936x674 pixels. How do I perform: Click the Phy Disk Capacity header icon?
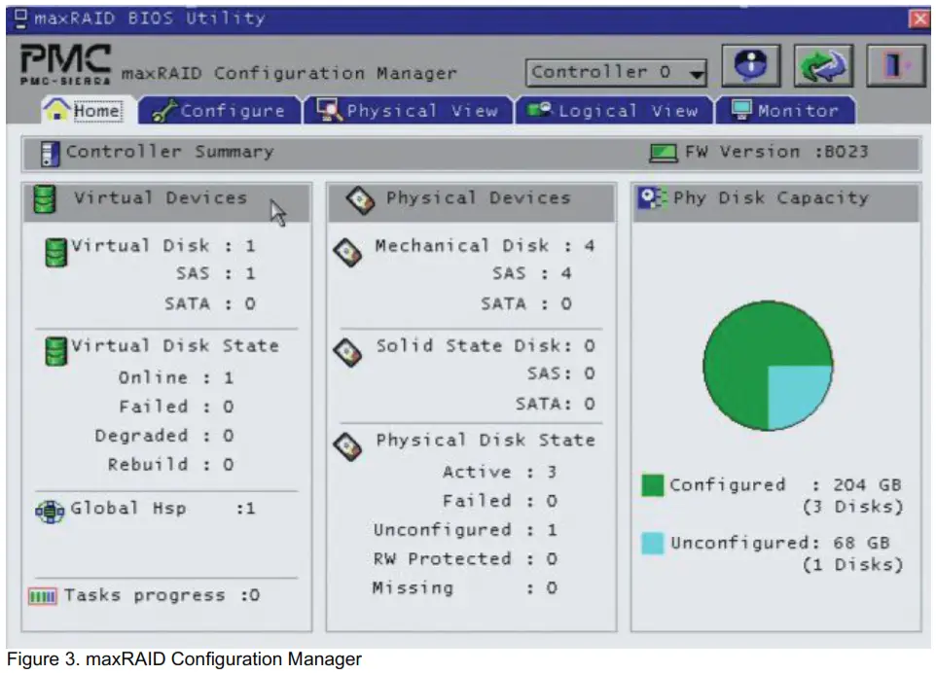pos(651,198)
